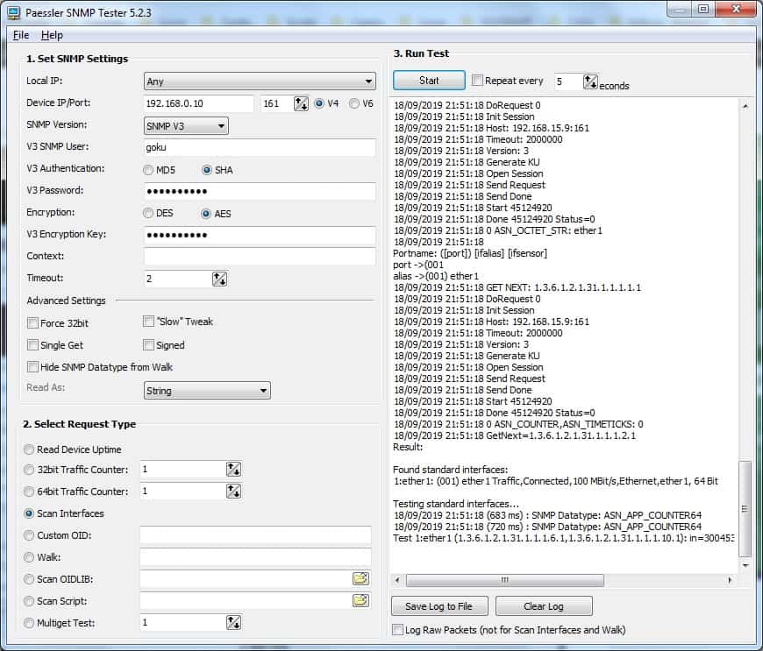The height and width of the screenshot is (651, 763).
Task: Select Scan Script radio button
Action: (29, 601)
